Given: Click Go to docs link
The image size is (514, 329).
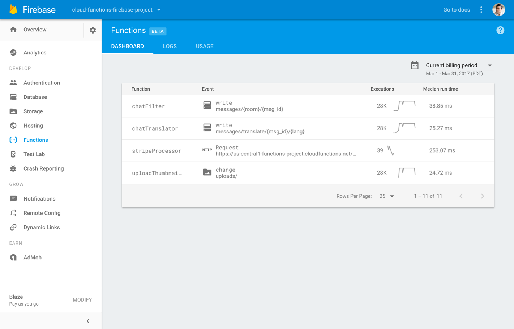Looking at the screenshot, I should tap(457, 10).
